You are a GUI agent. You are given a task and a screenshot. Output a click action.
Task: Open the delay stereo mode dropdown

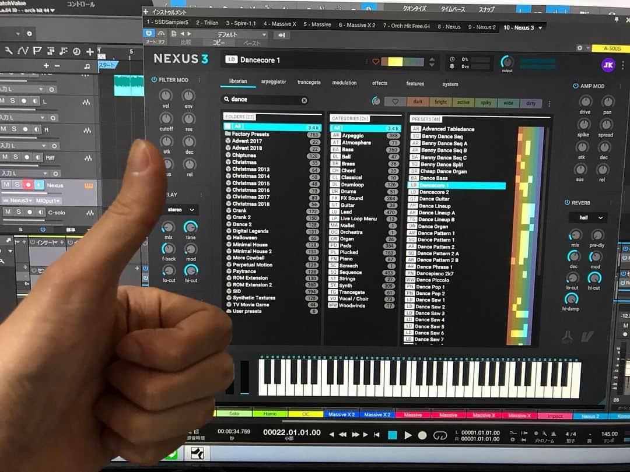[180, 210]
